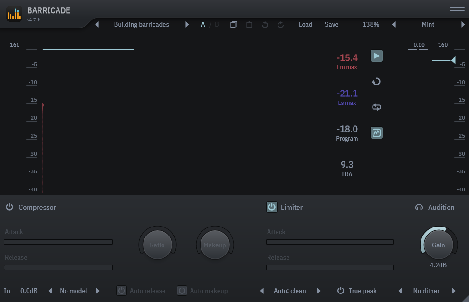Viewport: 469px width, 302px height.
Task: Open the Building barricades preset list
Action: coord(142,25)
